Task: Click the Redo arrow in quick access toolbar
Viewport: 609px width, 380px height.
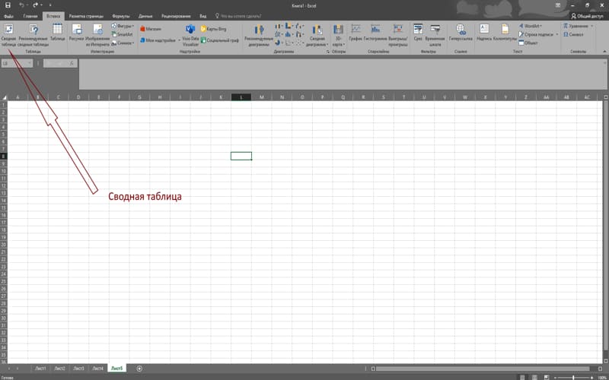Action: (35, 5)
